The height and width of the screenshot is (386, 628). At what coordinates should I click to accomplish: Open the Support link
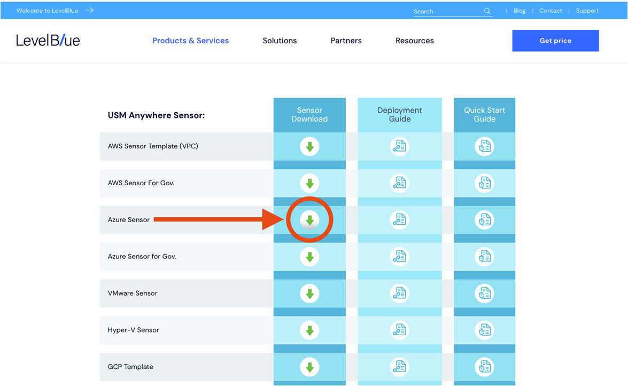(x=587, y=10)
